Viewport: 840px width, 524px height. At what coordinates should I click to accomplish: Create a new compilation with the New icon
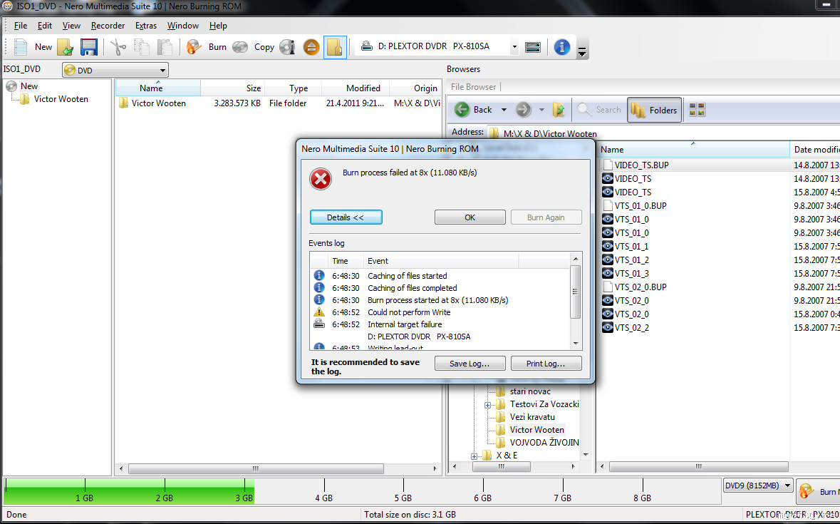click(21, 46)
